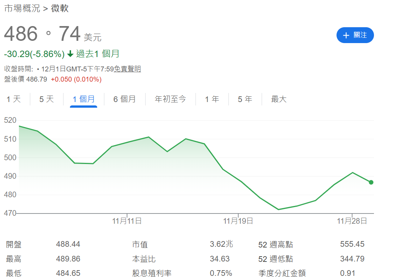View the 年初至今 performance tab
The width and height of the screenshot is (394, 280).
point(170,99)
